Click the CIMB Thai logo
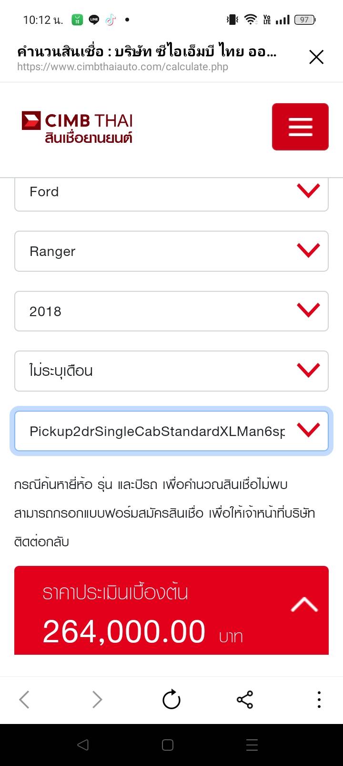The width and height of the screenshot is (343, 766). coord(77,127)
